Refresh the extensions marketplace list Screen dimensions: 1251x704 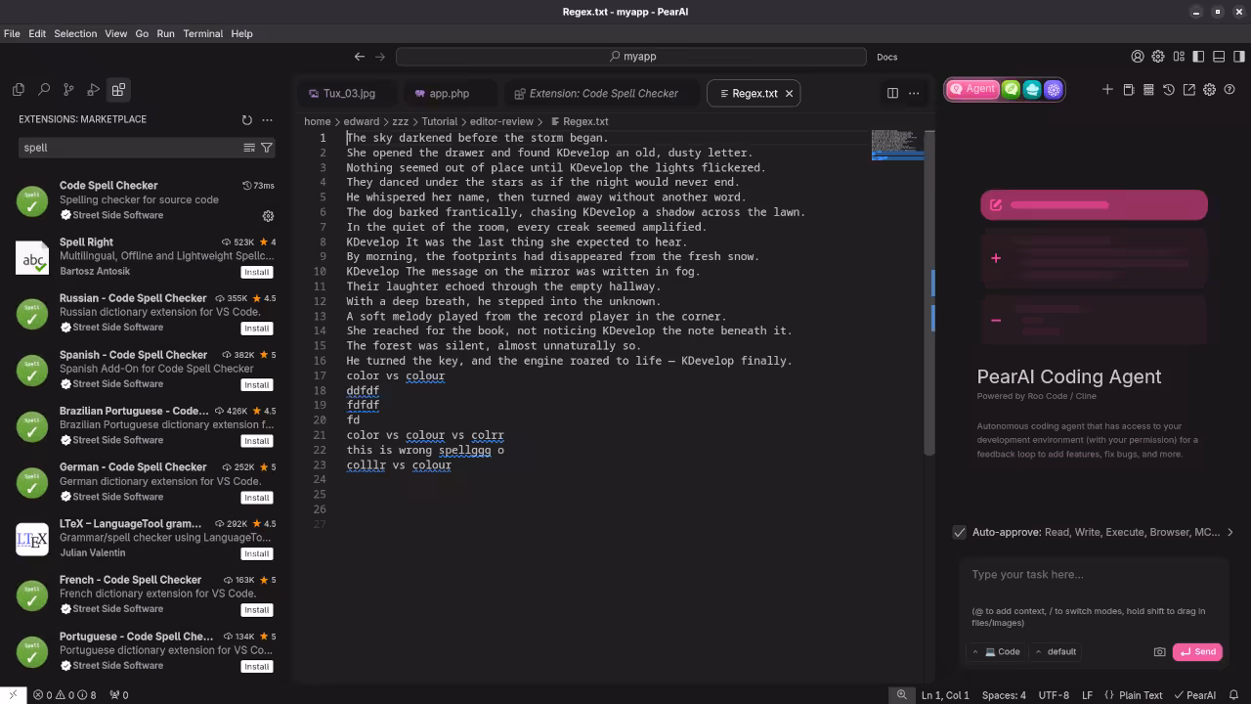pos(246,120)
